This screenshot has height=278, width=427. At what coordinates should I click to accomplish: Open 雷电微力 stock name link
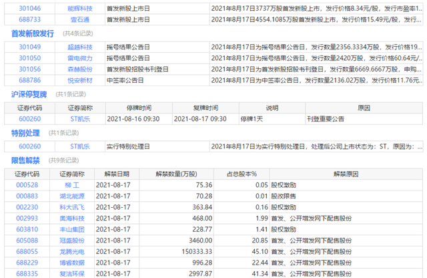(x=80, y=58)
